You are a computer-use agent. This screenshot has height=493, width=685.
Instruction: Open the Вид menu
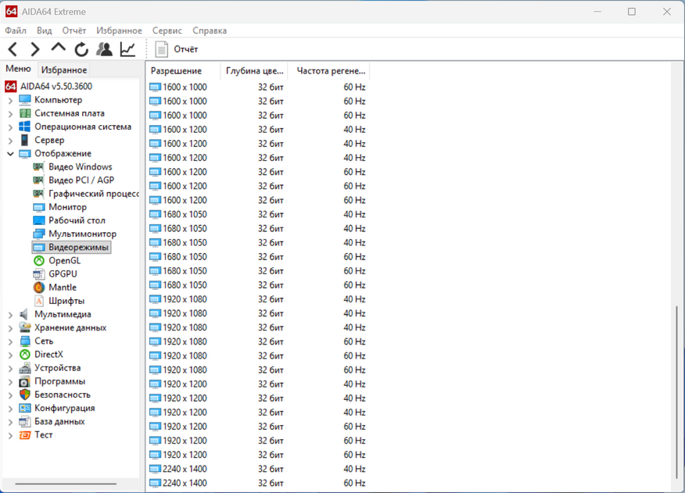[44, 30]
